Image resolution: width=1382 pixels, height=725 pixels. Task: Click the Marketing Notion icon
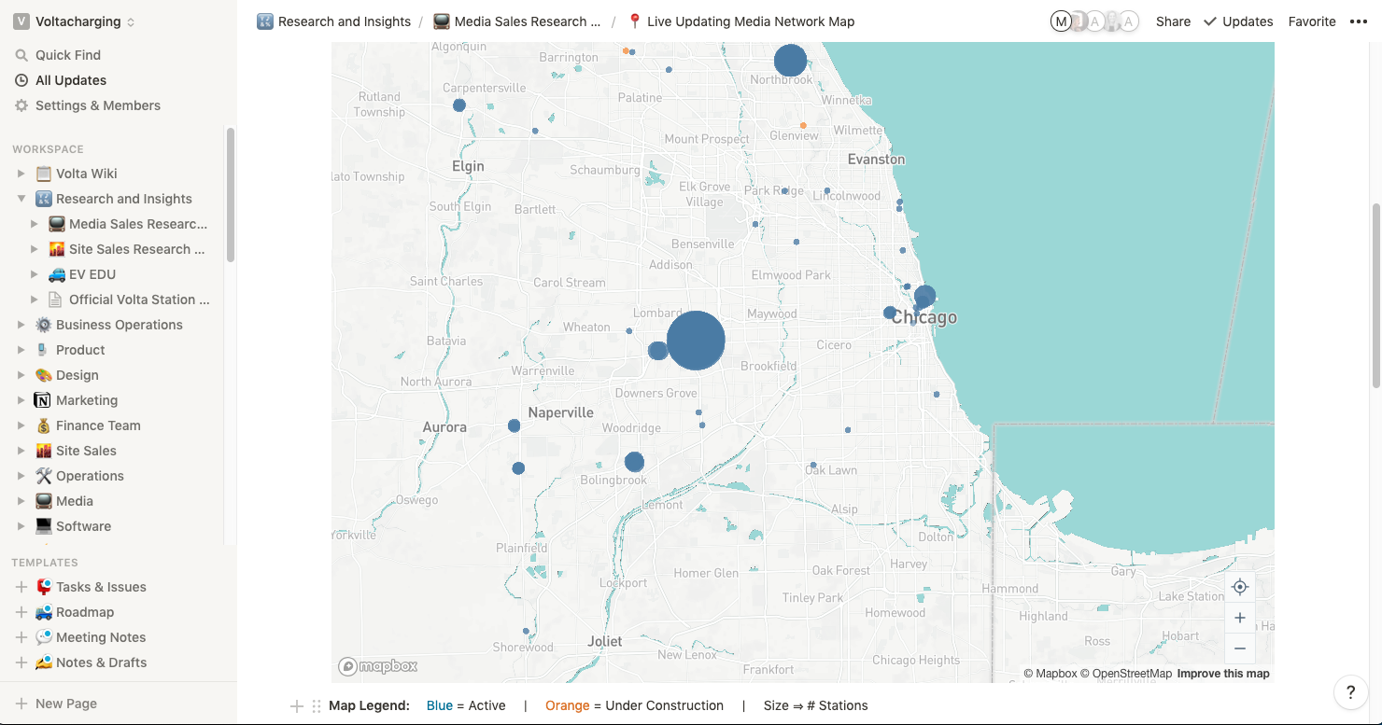[43, 400]
